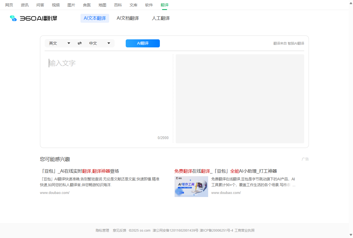Click the 意见反馈 footer link
Viewport: 353px width, 238px height.
[119, 230]
